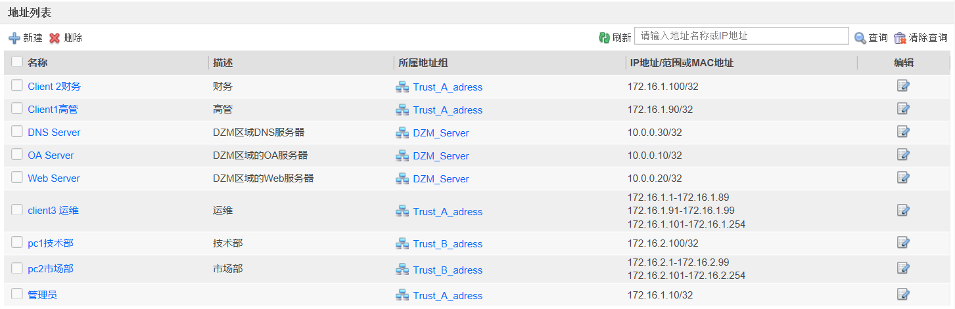The image size is (955, 309).
Task: Click the DZM区域的Web服务器 description cell
Action: pos(263,178)
